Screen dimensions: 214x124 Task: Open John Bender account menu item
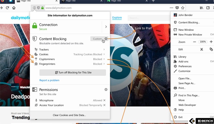click(192, 15)
